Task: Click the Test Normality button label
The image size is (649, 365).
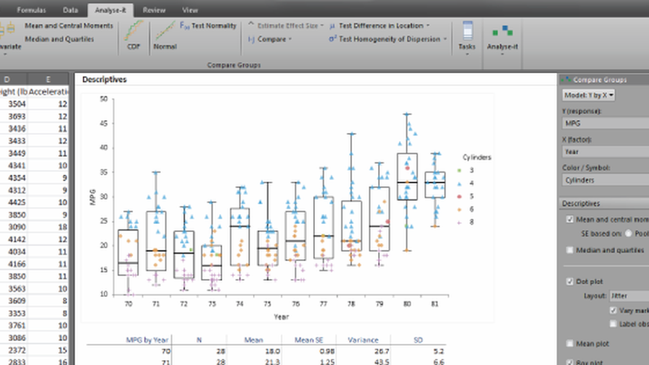Action: [x=213, y=26]
